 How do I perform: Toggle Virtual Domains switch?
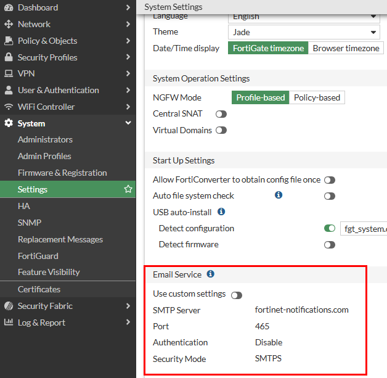[x=221, y=131]
